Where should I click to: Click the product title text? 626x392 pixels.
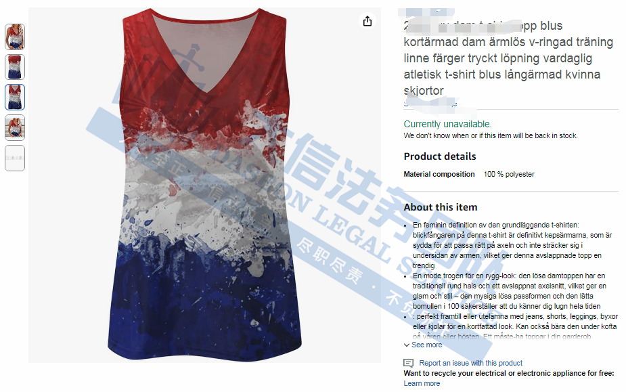(508, 58)
